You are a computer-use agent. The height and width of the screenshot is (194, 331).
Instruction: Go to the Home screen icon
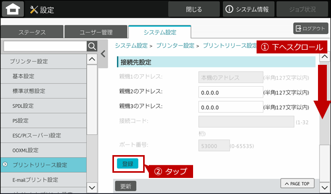(13, 9)
